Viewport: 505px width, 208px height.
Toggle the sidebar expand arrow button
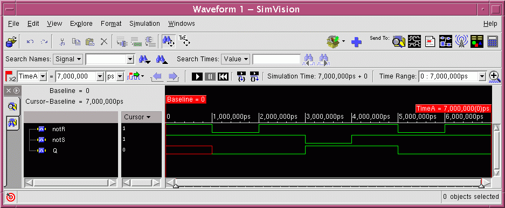click(x=16, y=90)
